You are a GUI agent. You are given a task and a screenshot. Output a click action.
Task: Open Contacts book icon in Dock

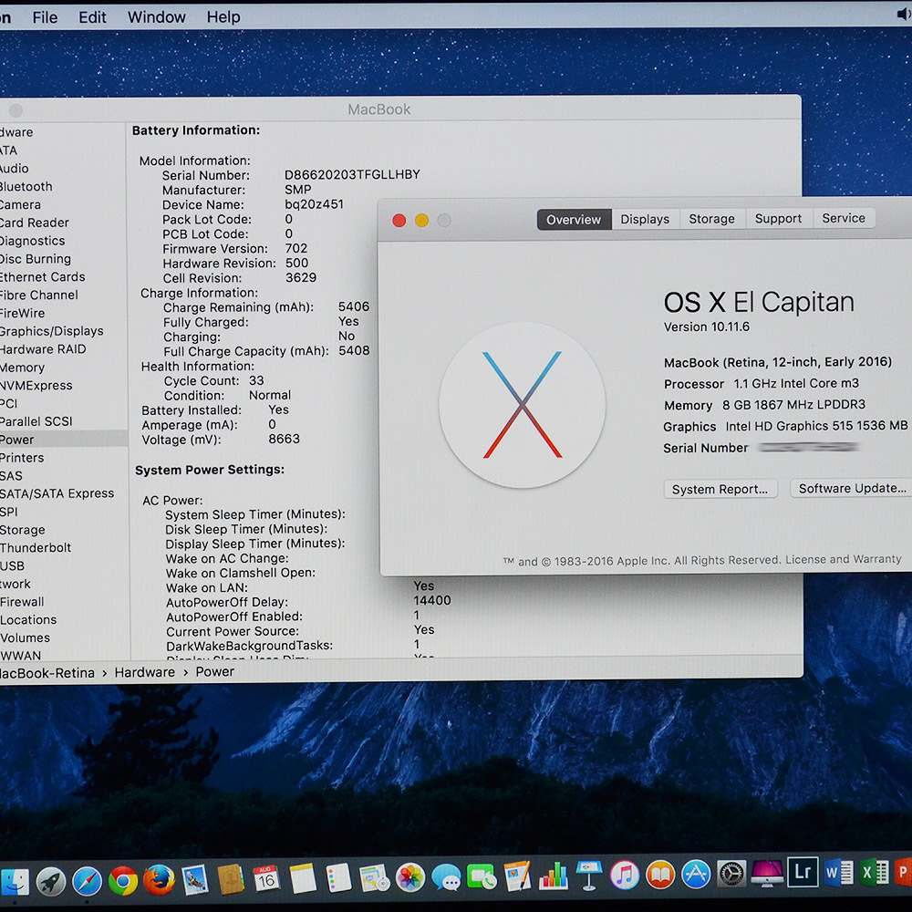(x=231, y=879)
